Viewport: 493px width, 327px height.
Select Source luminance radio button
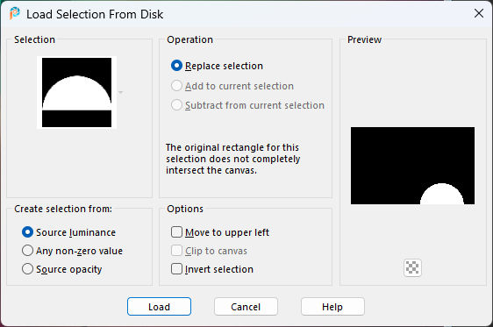click(x=27, y=232)
